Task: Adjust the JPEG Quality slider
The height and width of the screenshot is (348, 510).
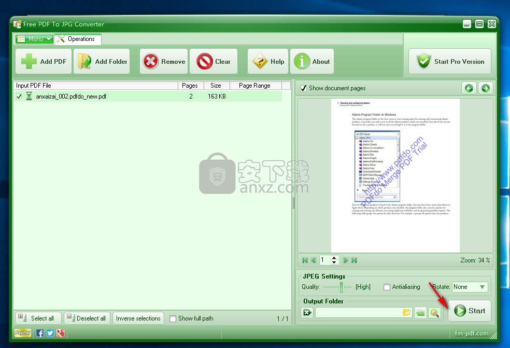Action: point(341,287)
